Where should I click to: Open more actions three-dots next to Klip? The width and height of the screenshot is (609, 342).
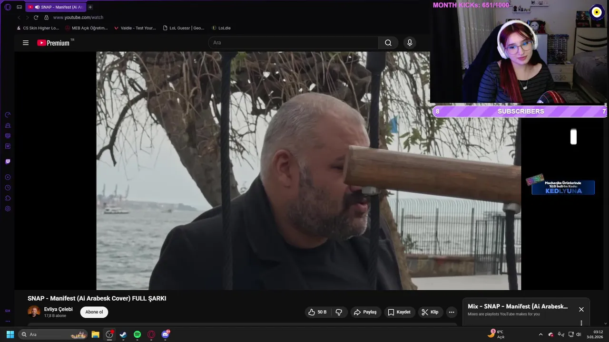452,312
